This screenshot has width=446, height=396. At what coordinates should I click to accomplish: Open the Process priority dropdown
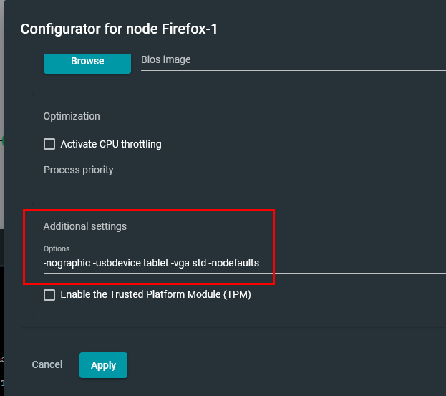coord(243,170)
